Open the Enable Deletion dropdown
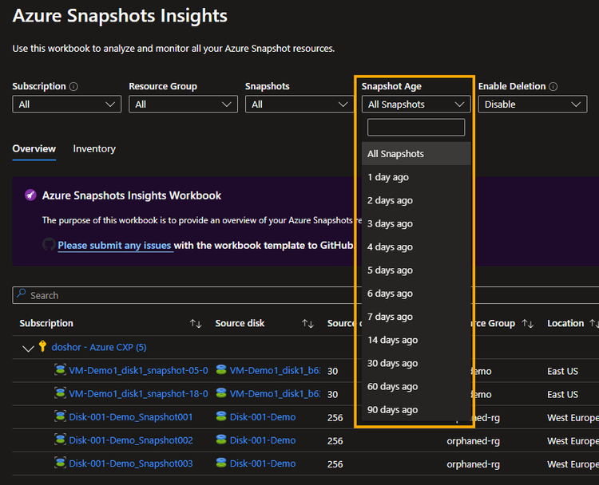Screen dimensions: 599x485 [533, 104]
